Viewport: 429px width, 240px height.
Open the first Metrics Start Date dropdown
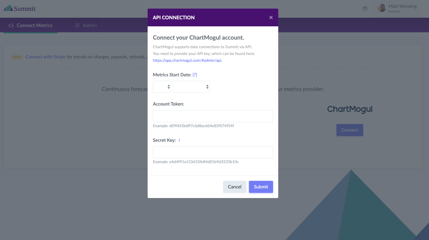click(162, 87)
